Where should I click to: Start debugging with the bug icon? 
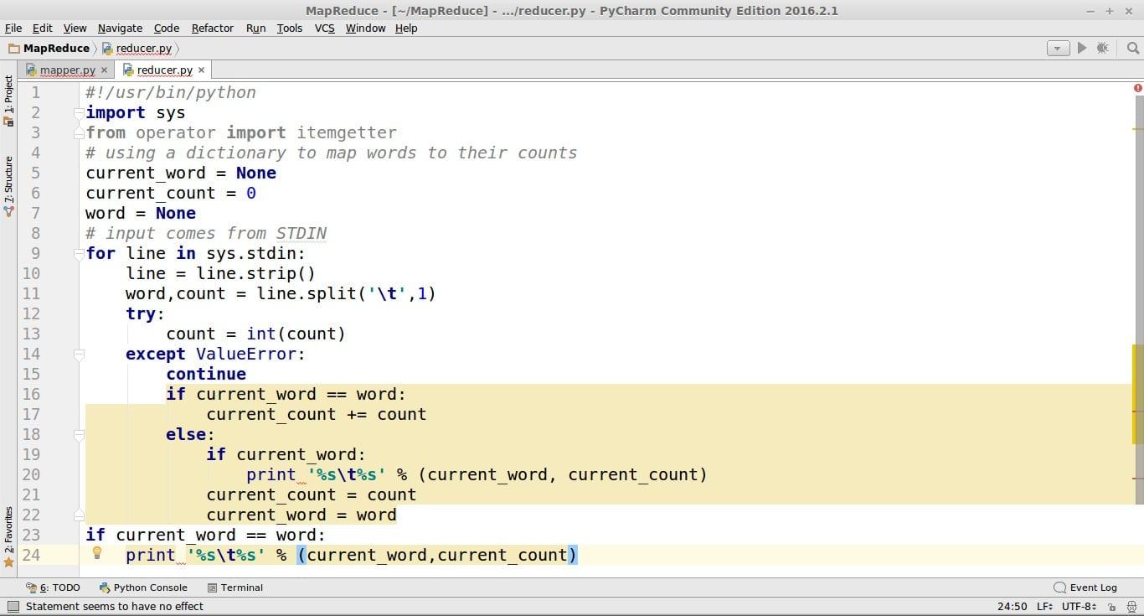click(1103, 48)
